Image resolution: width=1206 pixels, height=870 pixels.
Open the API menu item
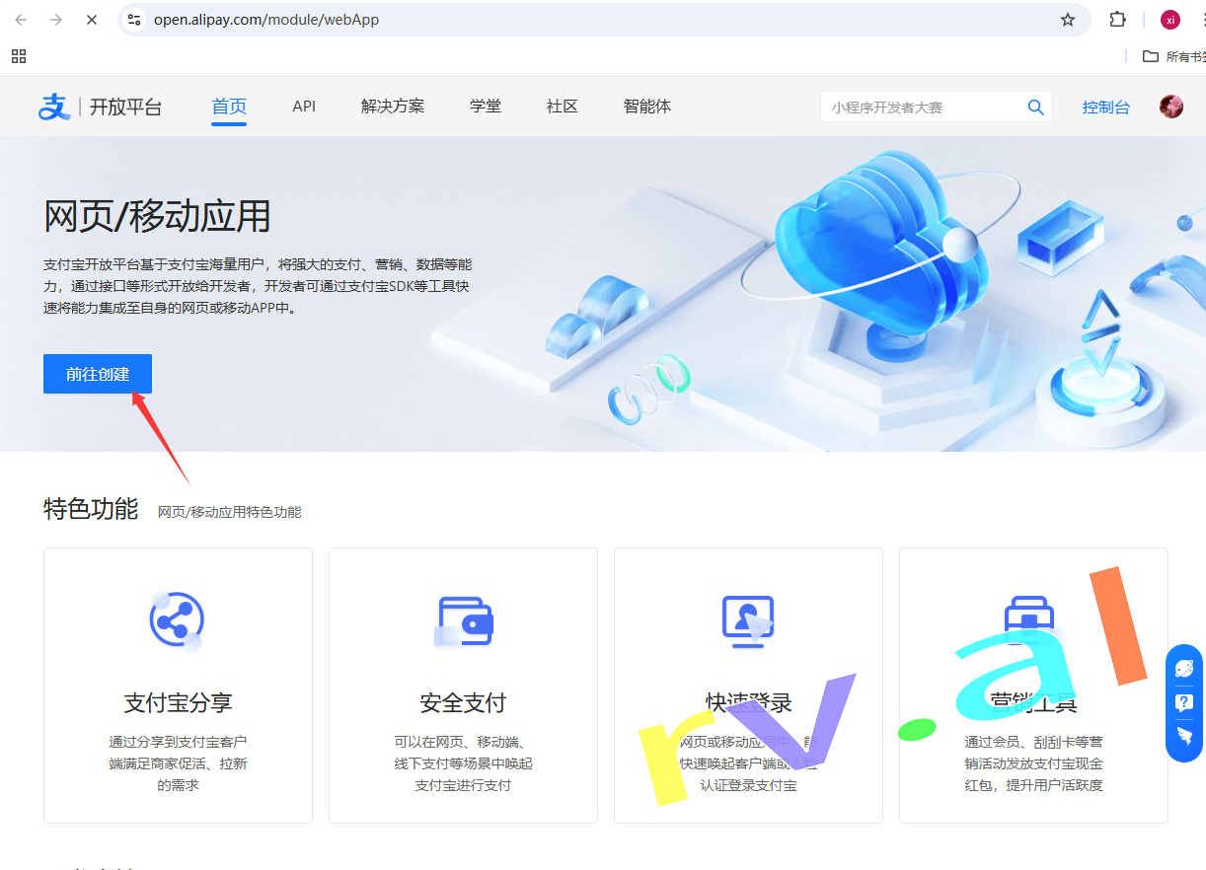tap(304, 107)
